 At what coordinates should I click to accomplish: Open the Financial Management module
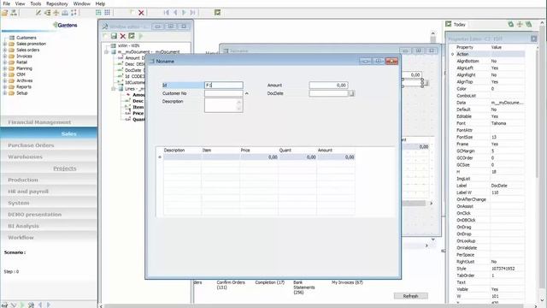tap(49, 122)
